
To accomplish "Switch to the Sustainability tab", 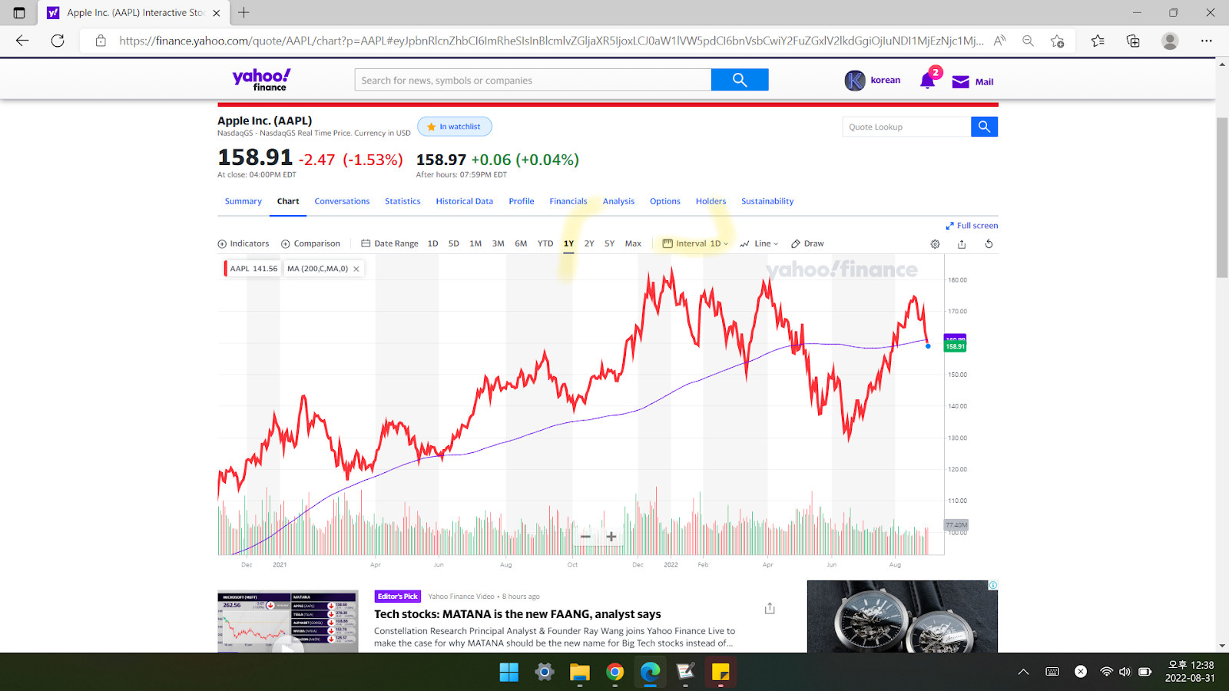I will tap(767, 201).
